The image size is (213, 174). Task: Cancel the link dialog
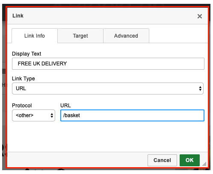pos(162,160)
